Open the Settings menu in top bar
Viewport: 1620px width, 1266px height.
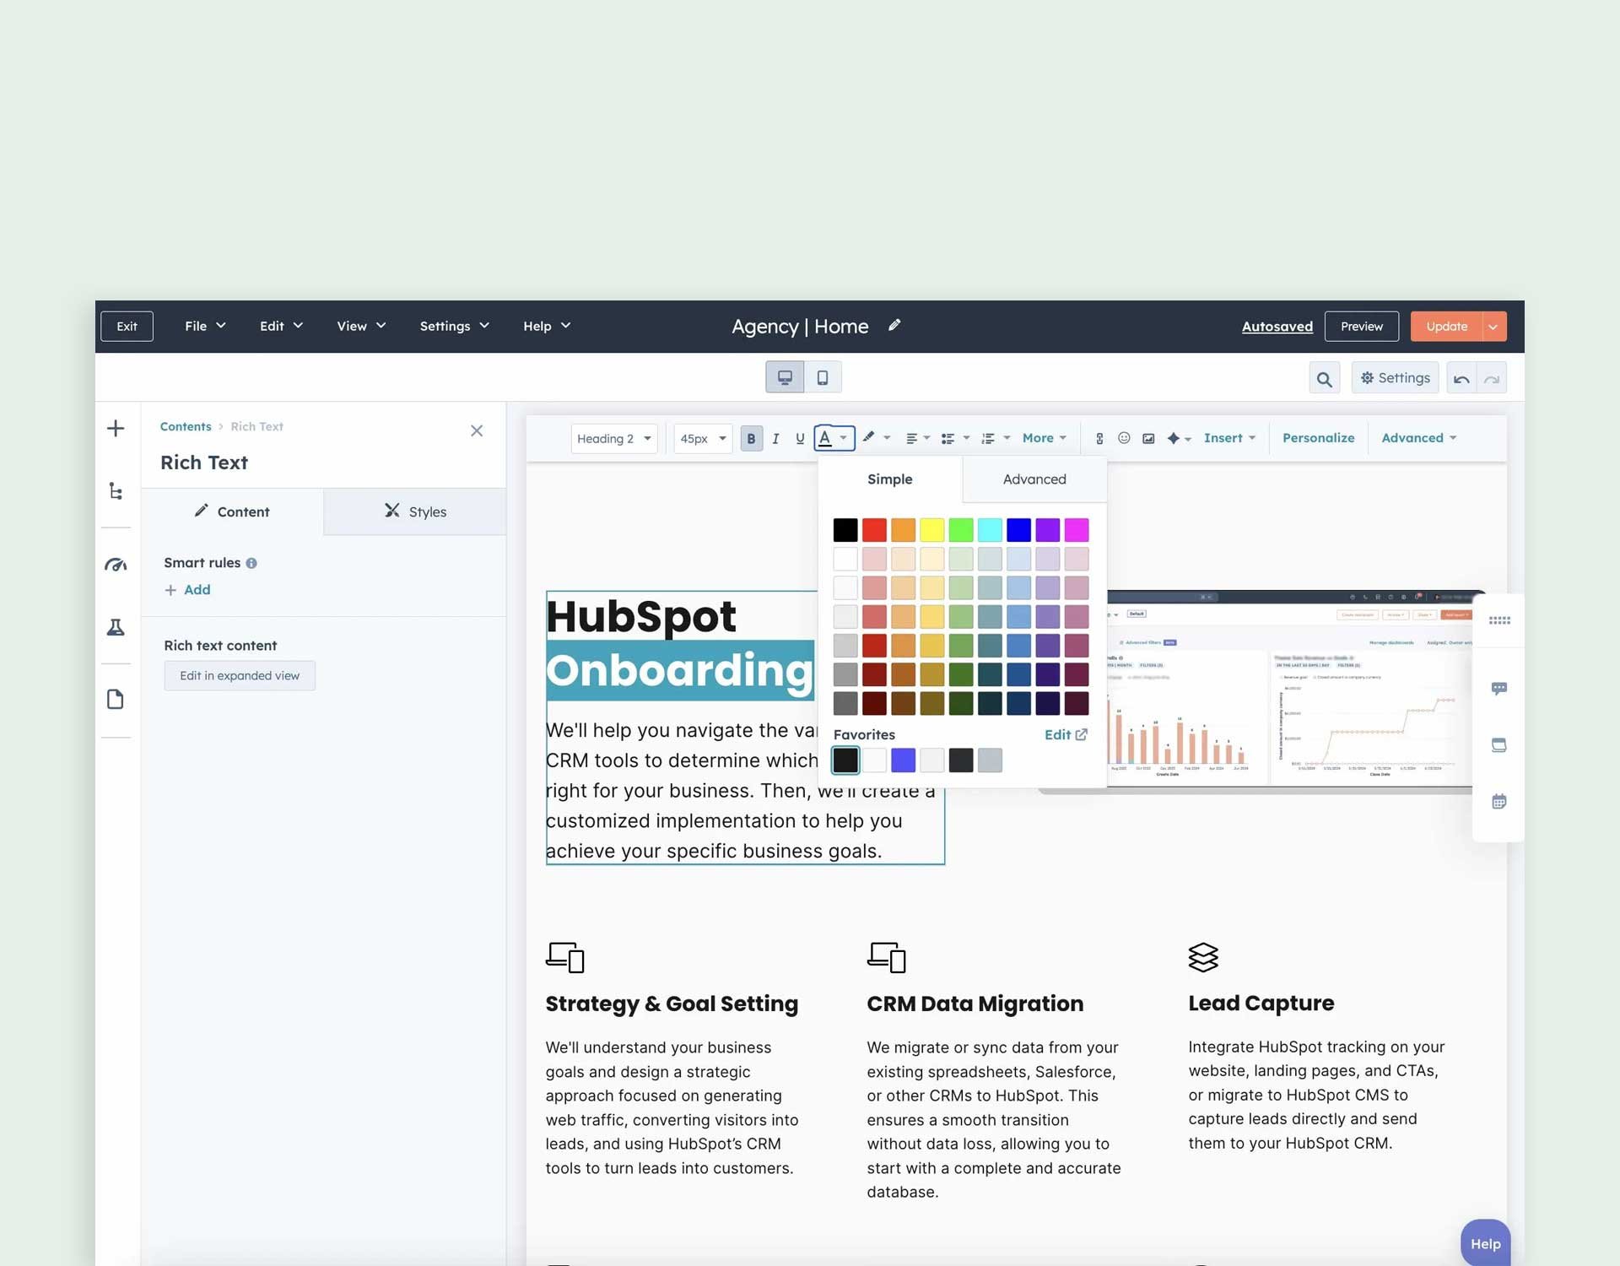tap(454, 326)
